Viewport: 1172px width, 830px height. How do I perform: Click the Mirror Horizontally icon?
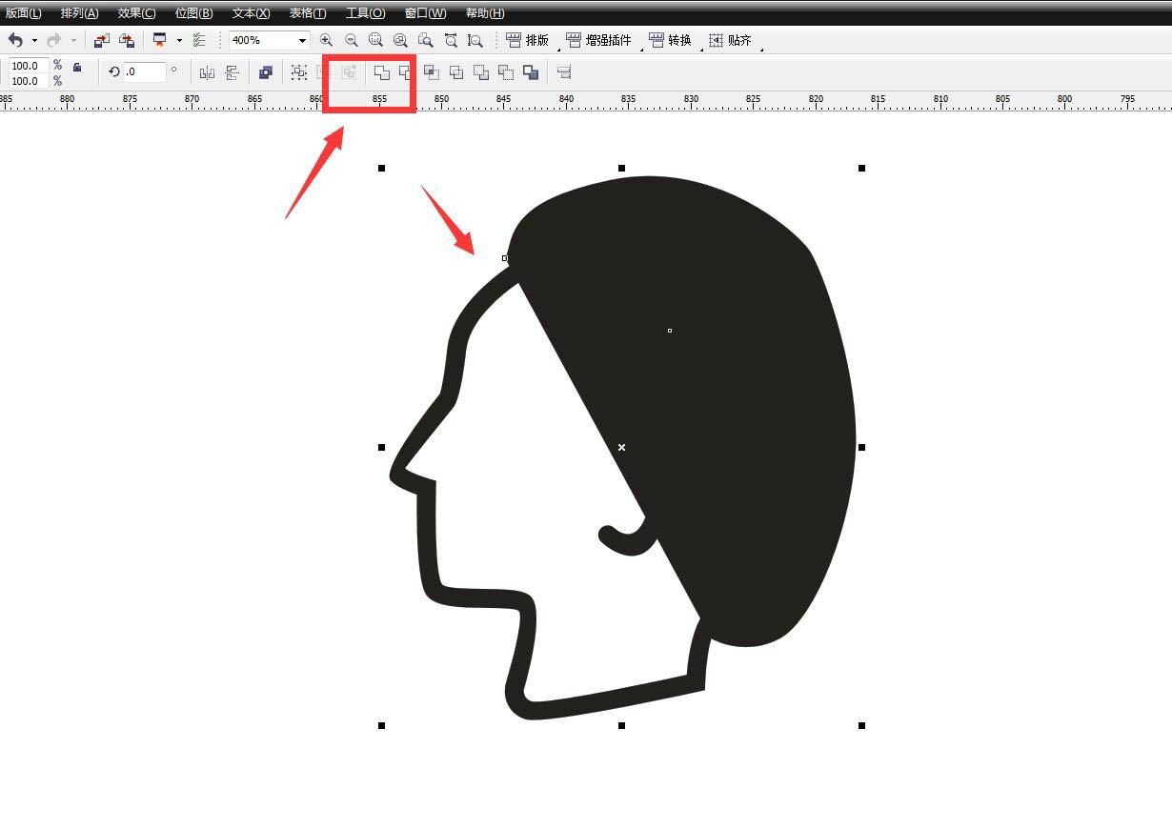[x=207, y=72]
